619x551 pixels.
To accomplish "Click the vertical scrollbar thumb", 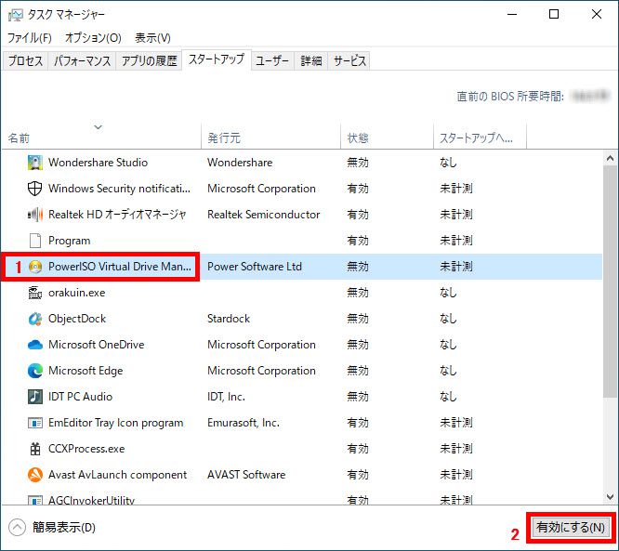I will tap(610, 279).
